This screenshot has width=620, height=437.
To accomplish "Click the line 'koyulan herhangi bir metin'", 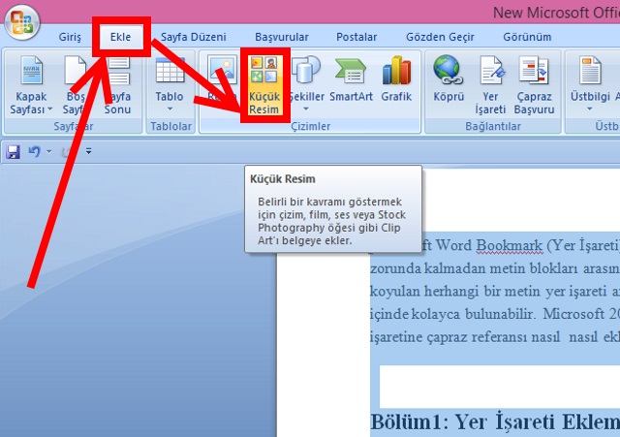I will click(x=495, y=292).
